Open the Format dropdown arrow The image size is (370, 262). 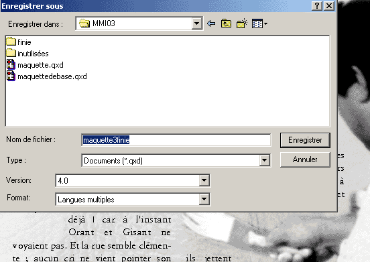(x=204, y=199)
